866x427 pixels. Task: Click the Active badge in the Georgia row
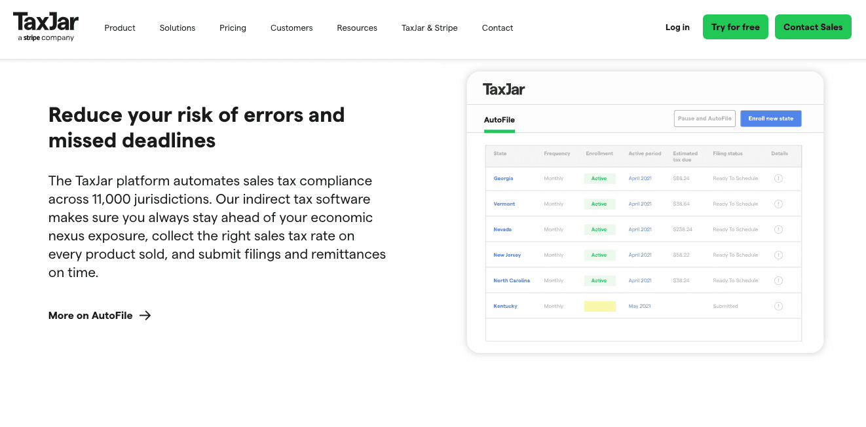point(599,178)
